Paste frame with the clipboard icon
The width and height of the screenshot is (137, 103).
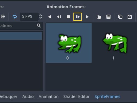[x=130, y=17]
